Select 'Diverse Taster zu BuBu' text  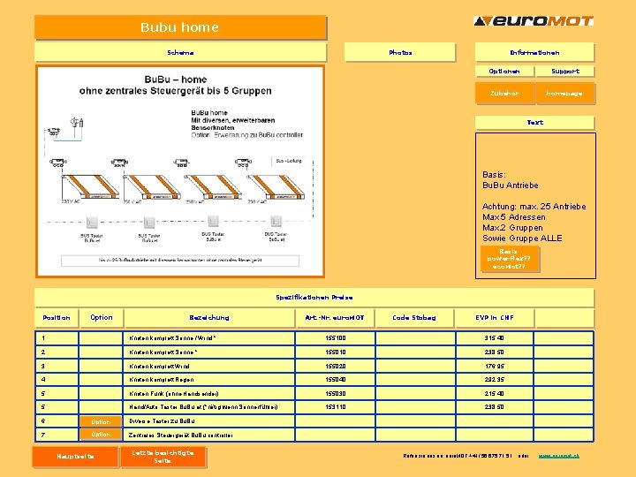point(162,421)
